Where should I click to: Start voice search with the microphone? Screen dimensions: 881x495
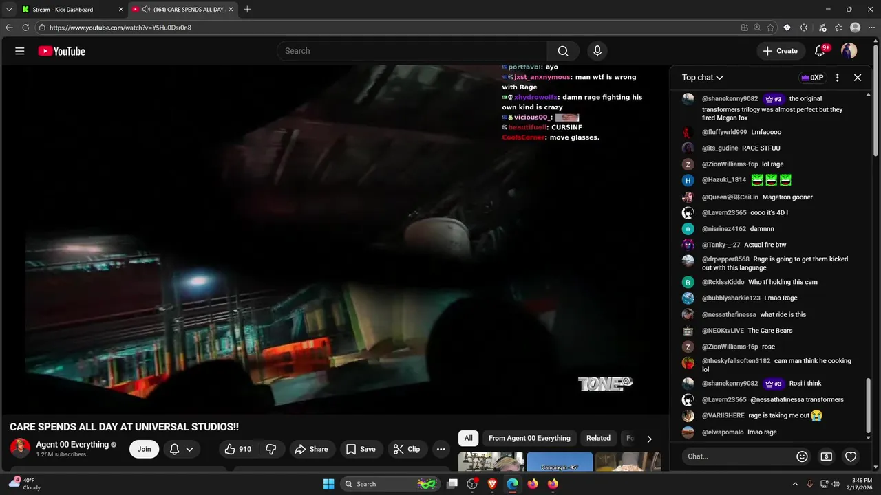pyautogui.click(x=597, y=51)
